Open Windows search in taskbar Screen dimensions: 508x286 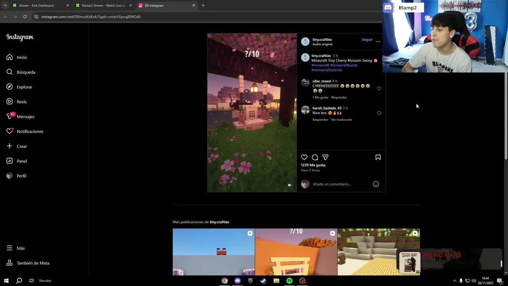point(19,281)
